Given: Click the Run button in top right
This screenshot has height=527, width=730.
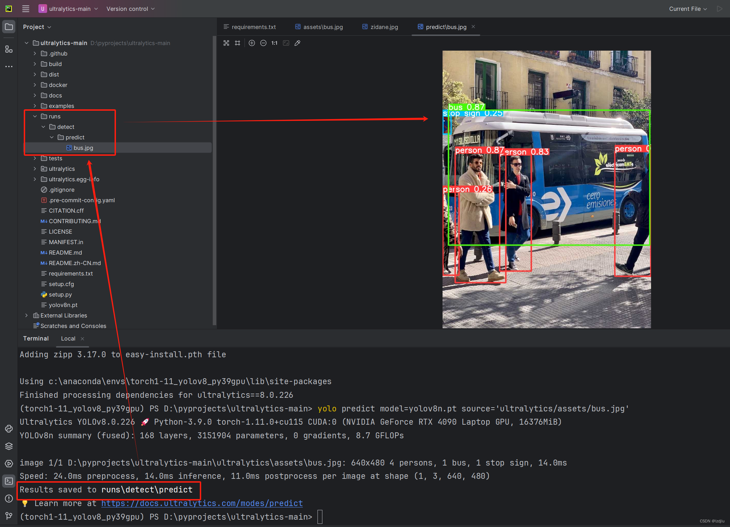Looking at the screenshot, I should click(720, 9).
